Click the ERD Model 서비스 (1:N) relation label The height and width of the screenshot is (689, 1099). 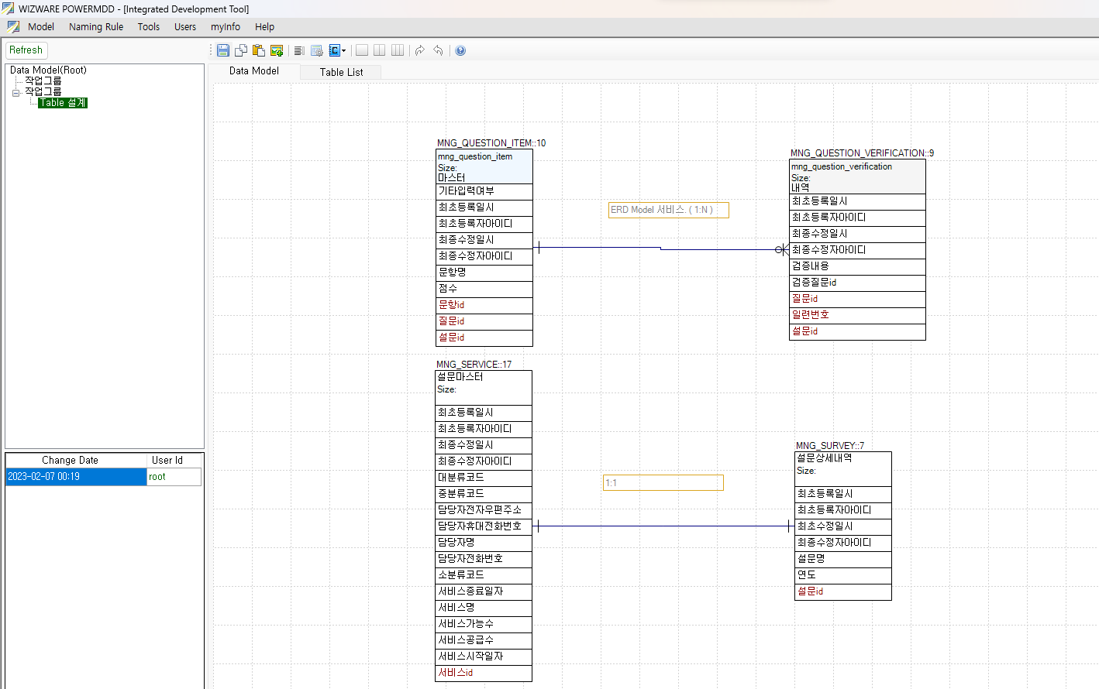click(x=668, y=210)
